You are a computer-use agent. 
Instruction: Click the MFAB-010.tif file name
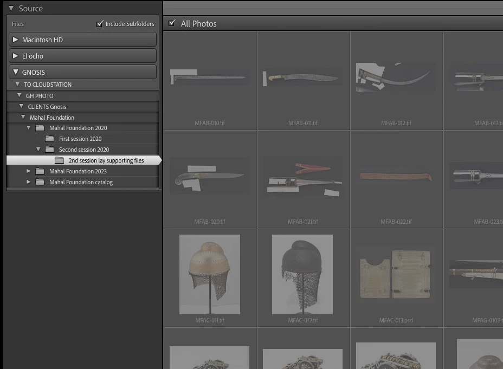(210, 123)
